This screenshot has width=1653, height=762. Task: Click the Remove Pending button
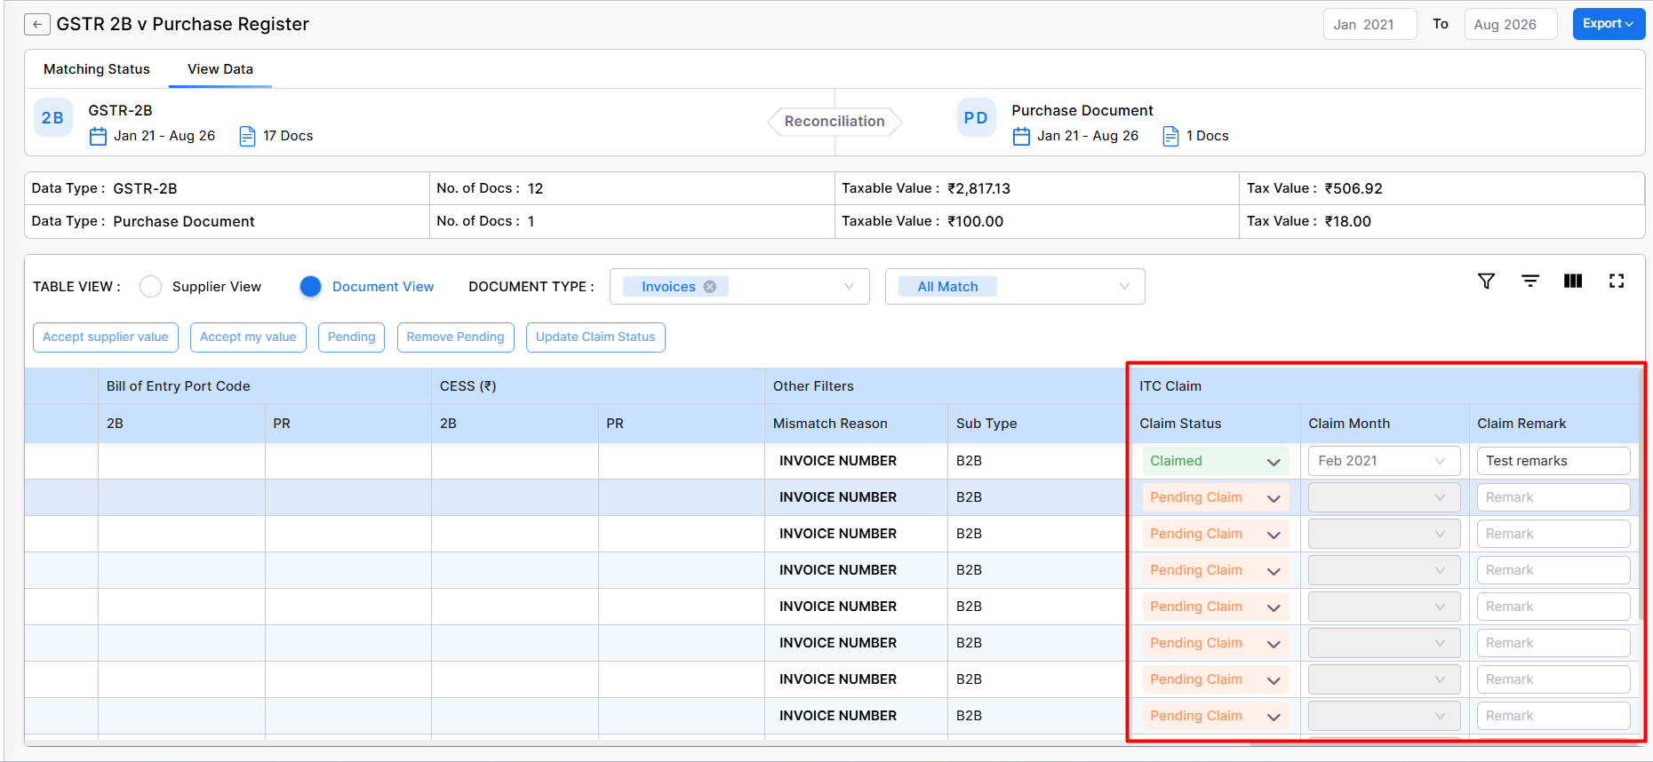click(455, 337)
